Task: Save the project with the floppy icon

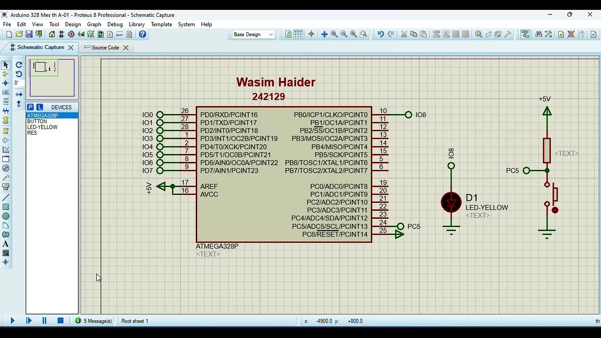Action: click(x=29, y=34)
